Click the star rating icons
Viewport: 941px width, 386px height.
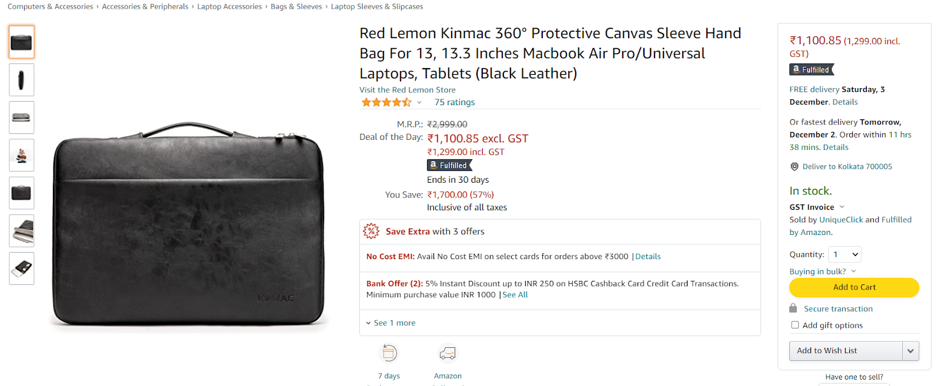click(x=386, y=102)
